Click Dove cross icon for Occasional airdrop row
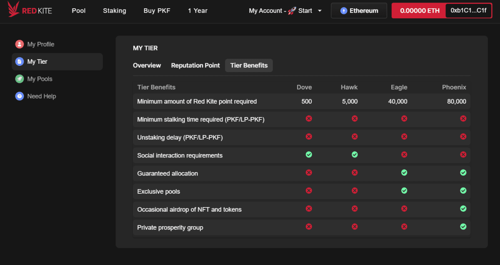Screen dimensions: 500x265 pos(309,209)
